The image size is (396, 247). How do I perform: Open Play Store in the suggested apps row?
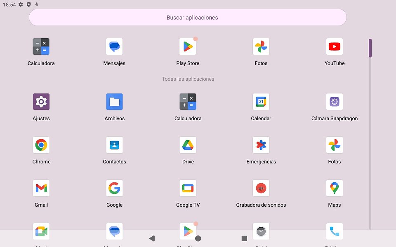(x=188, y=47)
